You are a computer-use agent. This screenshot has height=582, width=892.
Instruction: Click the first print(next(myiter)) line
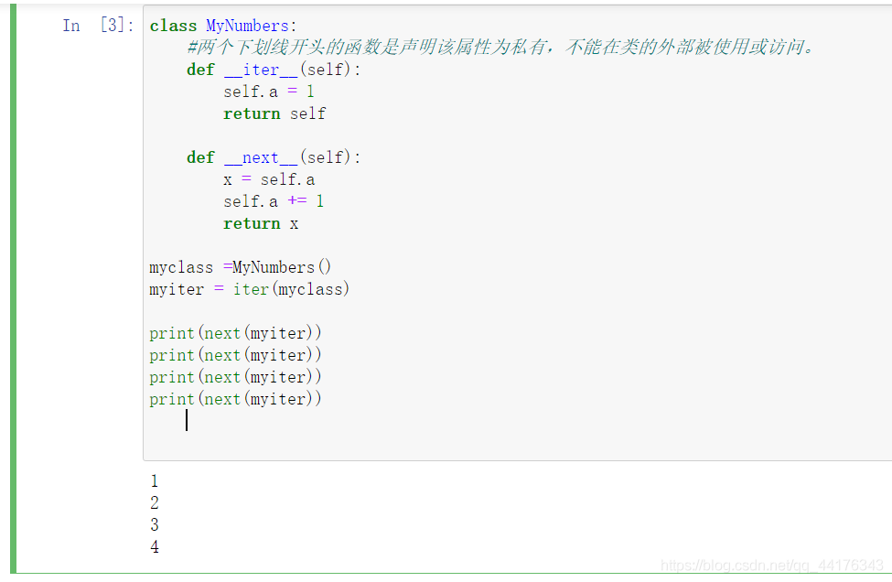click(235, 333)
